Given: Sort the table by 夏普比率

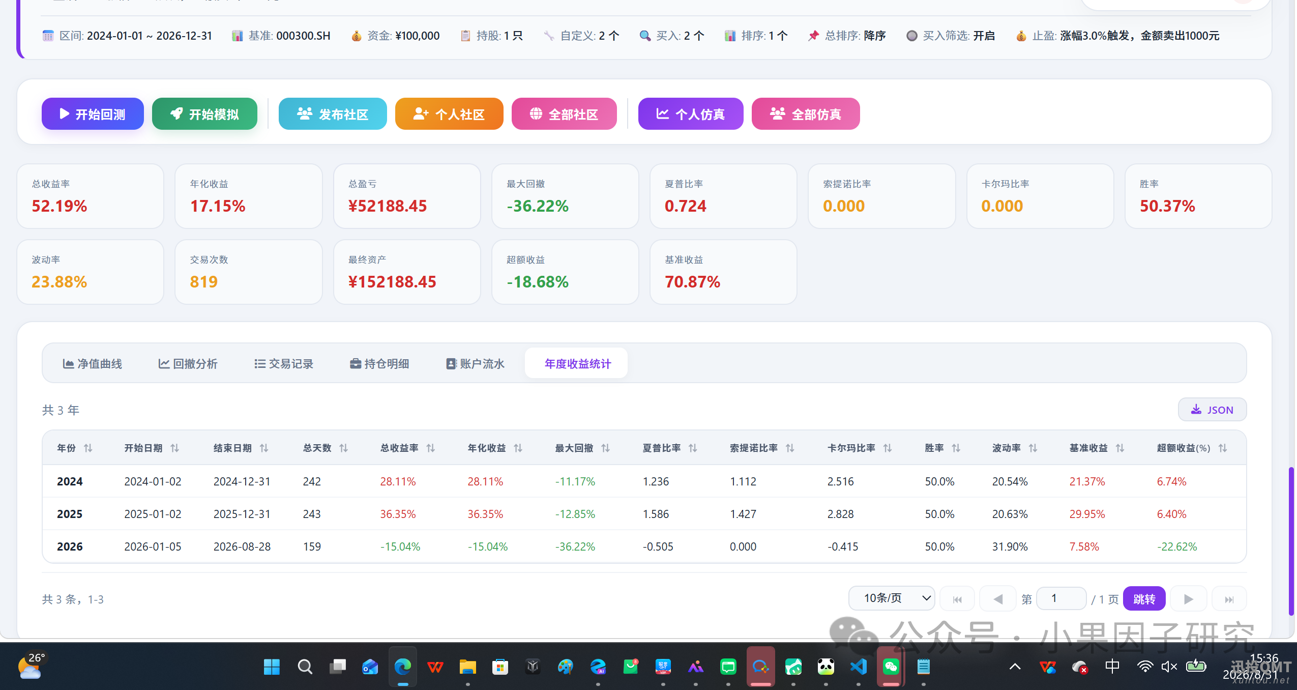Looking at the screenshot, I should pos(693,448).
